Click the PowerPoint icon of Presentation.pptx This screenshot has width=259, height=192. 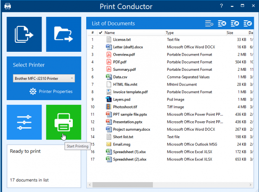click(x=109, y=122)
